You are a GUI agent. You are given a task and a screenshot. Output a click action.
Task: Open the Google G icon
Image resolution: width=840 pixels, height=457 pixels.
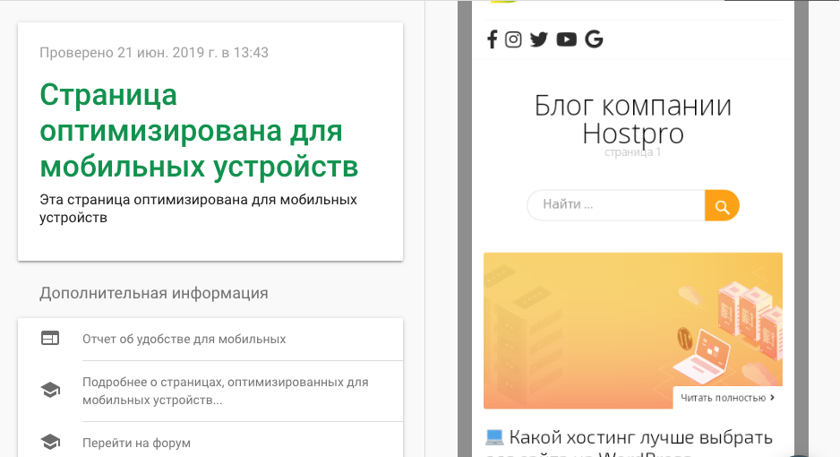594,39
